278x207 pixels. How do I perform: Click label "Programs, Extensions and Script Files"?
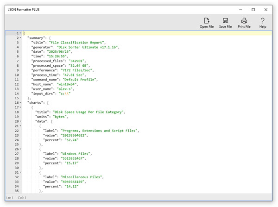pos(99,131)
